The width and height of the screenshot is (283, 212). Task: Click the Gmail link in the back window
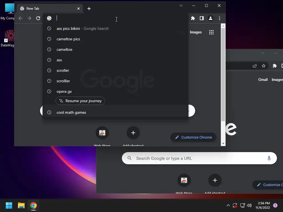pyautogui.click(x=263, y=80)
